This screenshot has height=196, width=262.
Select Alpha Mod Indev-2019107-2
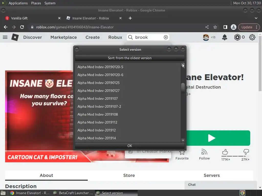click(128, 106)
